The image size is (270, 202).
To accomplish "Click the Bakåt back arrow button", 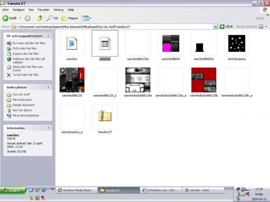I will click(x=10, y=18).
